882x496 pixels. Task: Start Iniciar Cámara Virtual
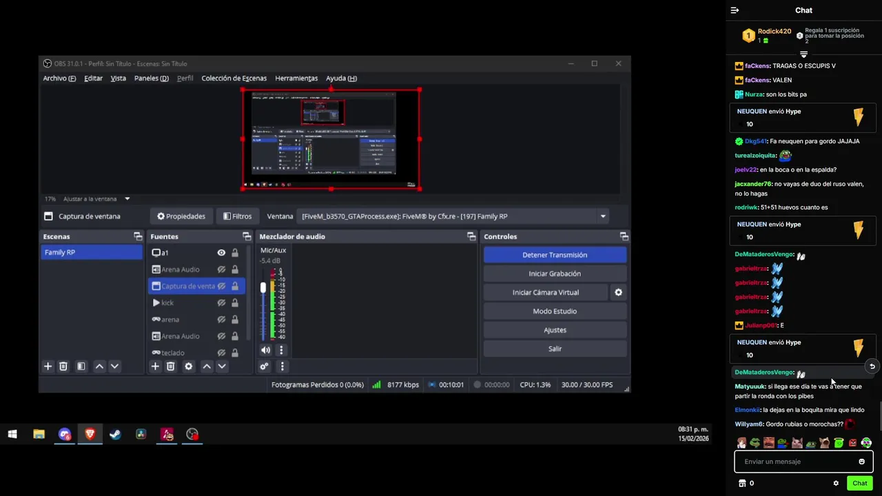tap(546, 292)
